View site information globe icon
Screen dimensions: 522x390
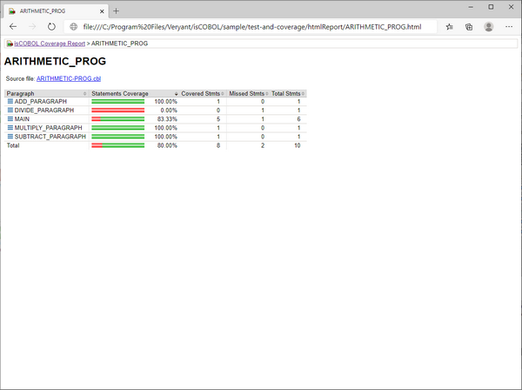[74, 27]
